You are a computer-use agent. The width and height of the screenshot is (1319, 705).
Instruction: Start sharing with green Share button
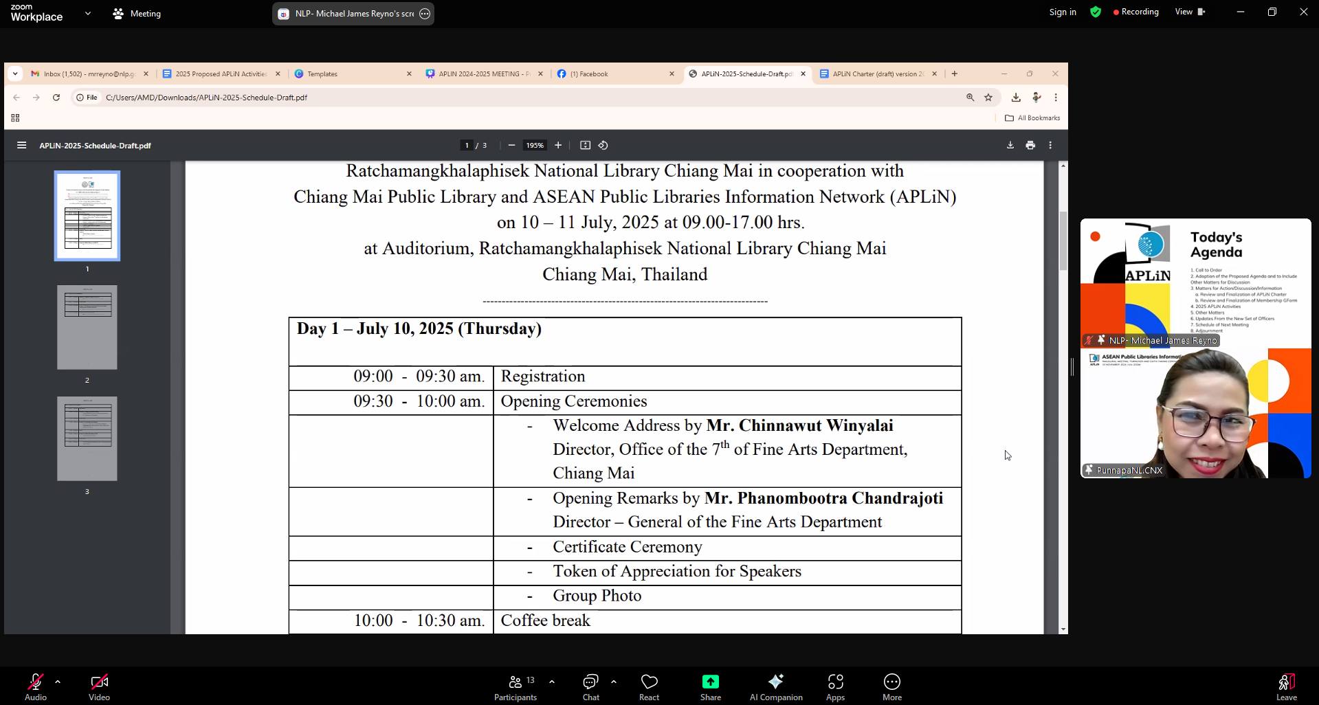click(x=710, y=686)
